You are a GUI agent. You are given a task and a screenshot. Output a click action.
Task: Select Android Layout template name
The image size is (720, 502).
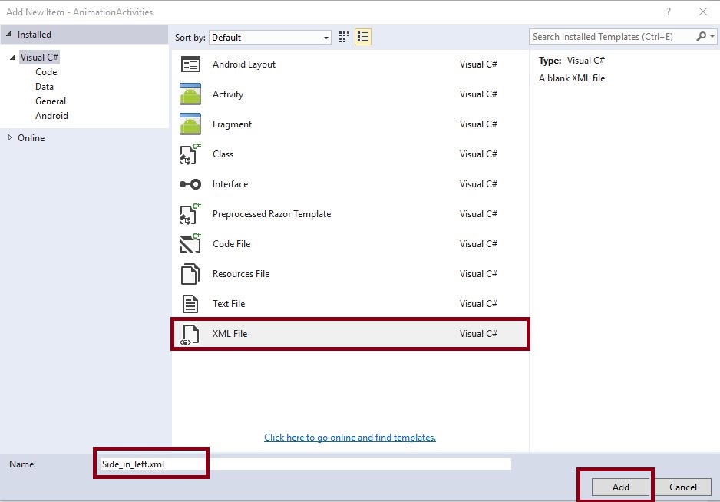pos(244,64)
